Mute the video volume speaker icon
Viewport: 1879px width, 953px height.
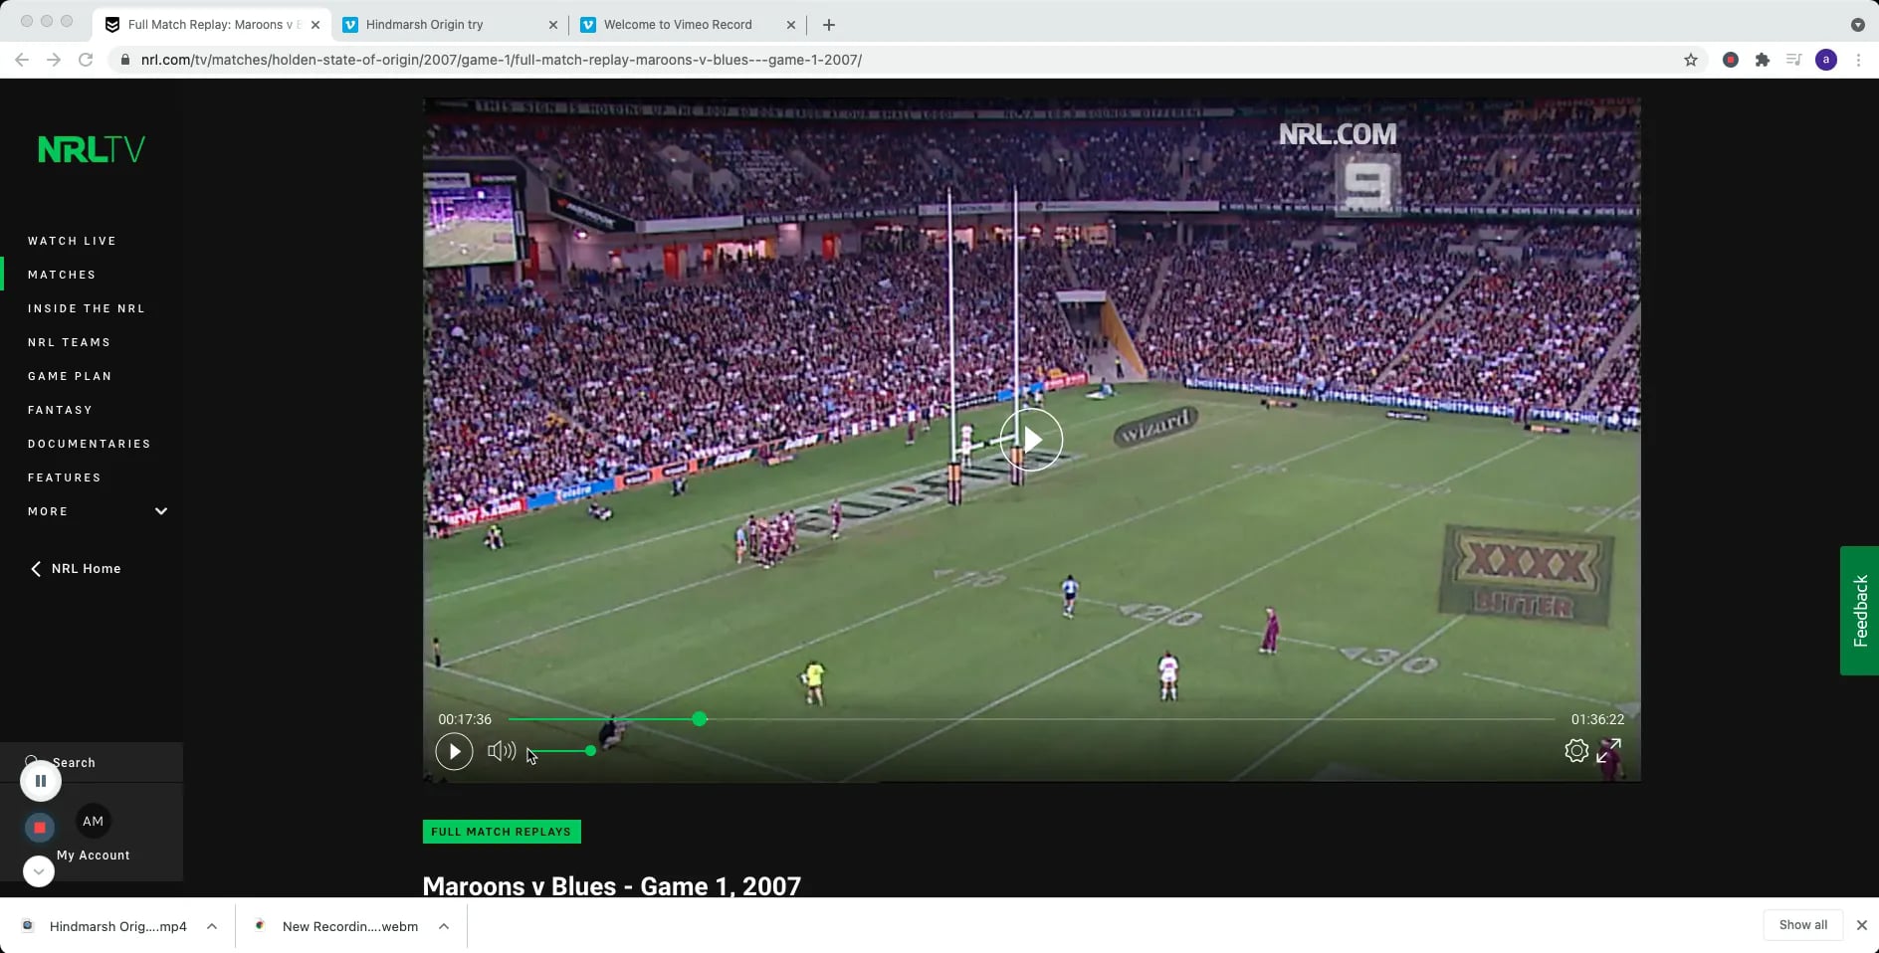point(501,751)
